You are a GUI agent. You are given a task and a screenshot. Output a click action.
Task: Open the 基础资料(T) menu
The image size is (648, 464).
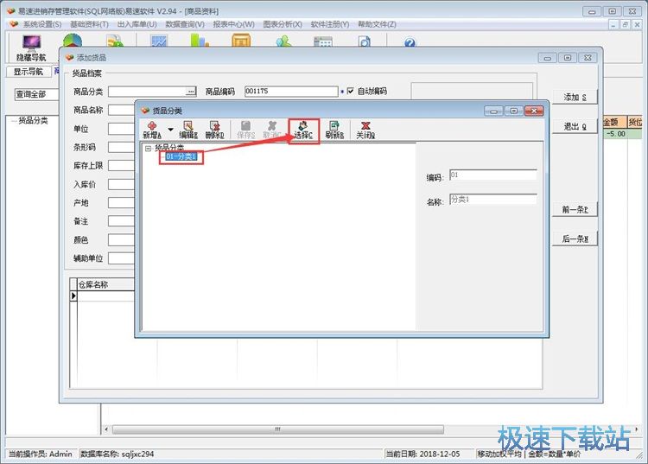point(89,24)
